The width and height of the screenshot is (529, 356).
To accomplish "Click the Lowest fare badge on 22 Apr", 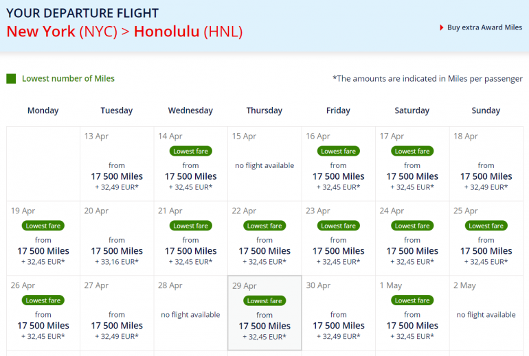I will click(264, 226).
